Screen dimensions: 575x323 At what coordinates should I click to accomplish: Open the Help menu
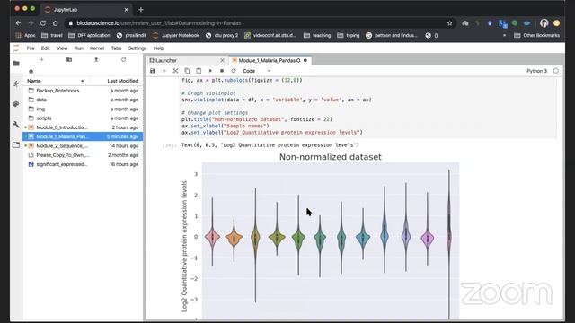[x=158, y=48]
